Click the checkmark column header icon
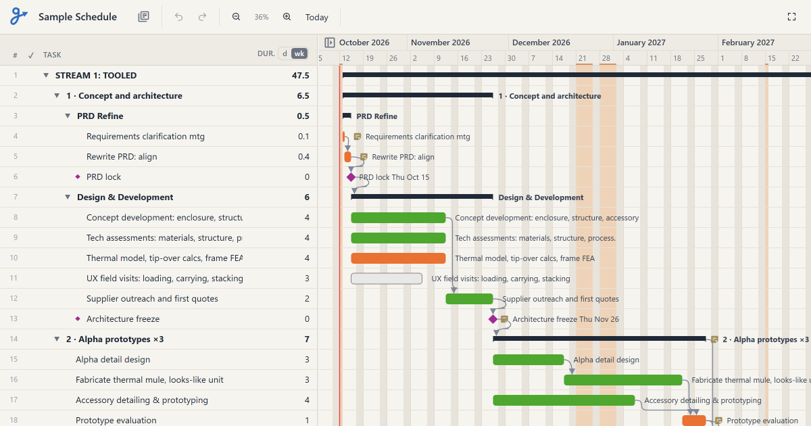Screen dimensions: 811x426 [x=31, y=55]
